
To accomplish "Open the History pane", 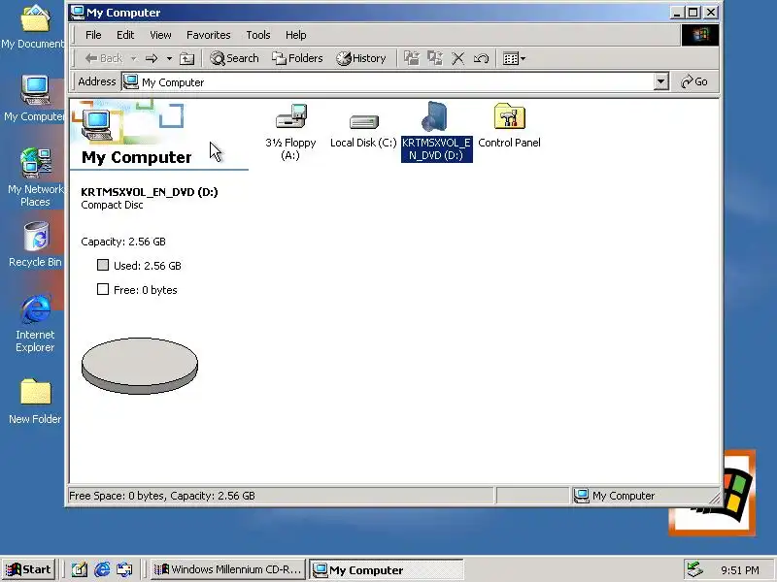I will (x=360, y=58).
